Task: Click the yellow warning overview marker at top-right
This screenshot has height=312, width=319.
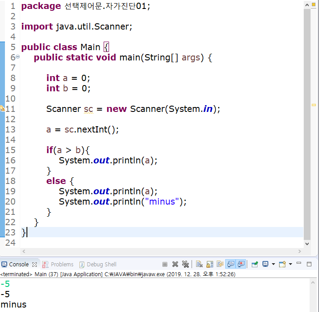Action: pos(314,4)
